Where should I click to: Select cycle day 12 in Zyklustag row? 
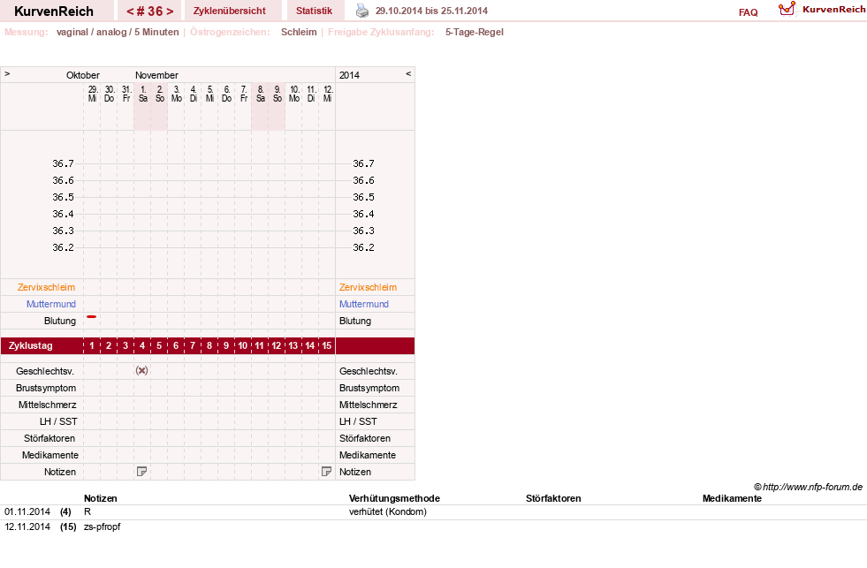277,345
